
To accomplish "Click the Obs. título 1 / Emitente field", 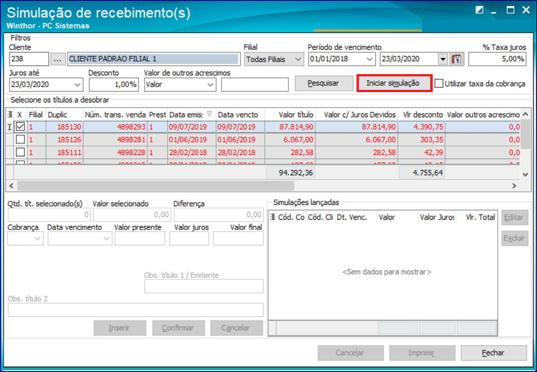I will [x=204, y=287].
